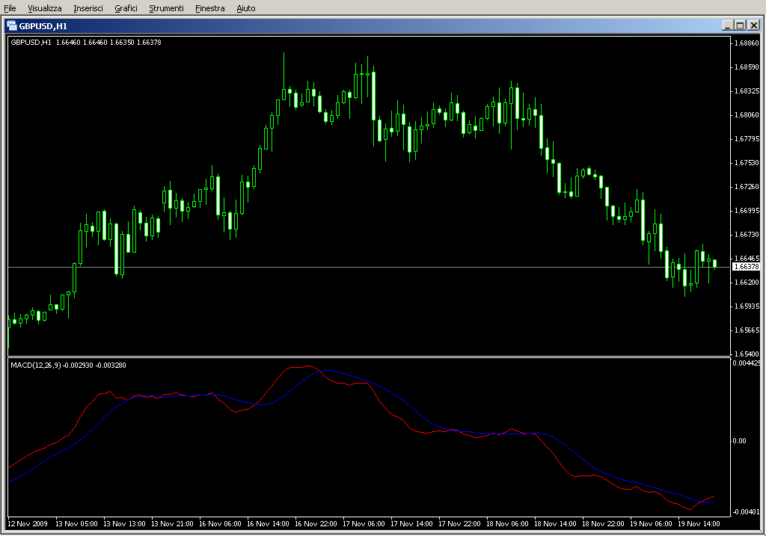Viewport: 766px width, 536px height.
Task: Click the 0.00 level on MACD scale
Action: pyautogui.click(x=739, y=441)
